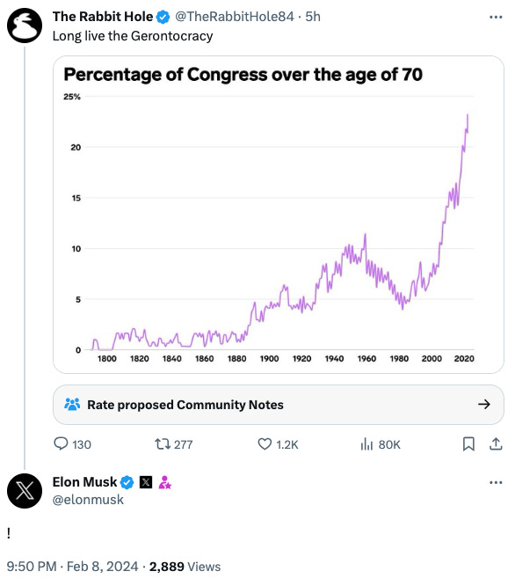This screenshot has width=515, height=586.
Task: Click the Elon Musk display name
Action: (84, 482)
